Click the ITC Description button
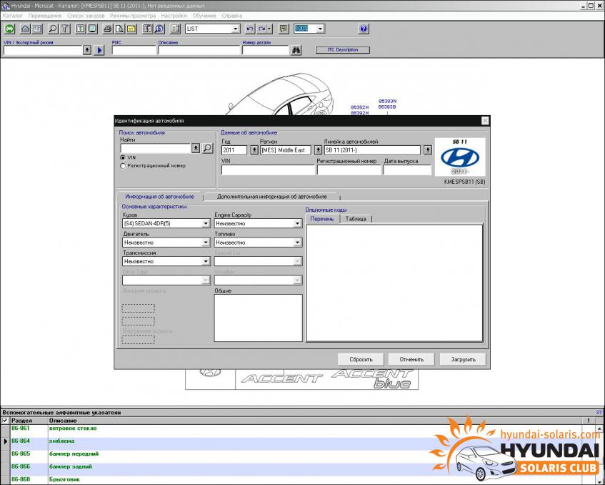This screenshot has height=485, width=605. pyautogui.click(x=343, y=50)
